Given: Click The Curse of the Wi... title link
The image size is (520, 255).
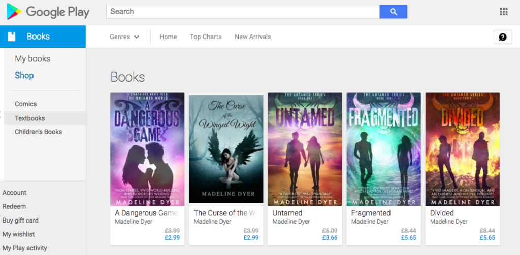Looking at the screenshot, I should tap(225, 213).
